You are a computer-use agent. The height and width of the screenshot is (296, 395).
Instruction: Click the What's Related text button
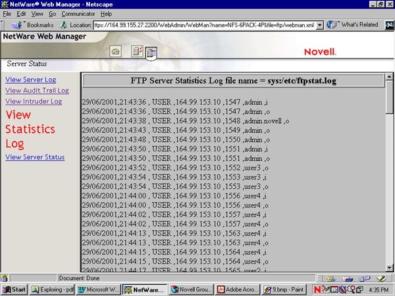click(359, 25)
